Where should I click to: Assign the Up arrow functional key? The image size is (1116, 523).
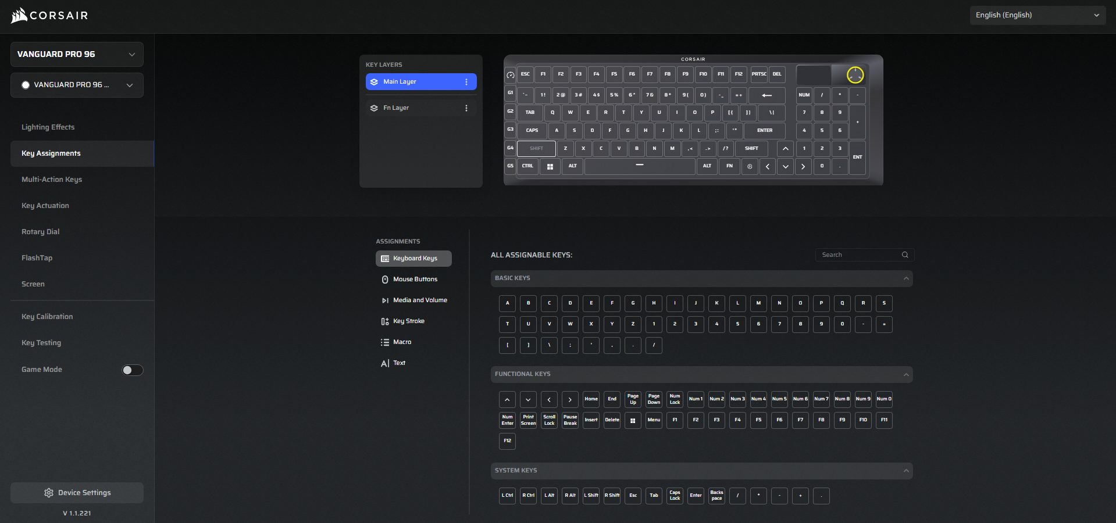click(x=507, y=399)
